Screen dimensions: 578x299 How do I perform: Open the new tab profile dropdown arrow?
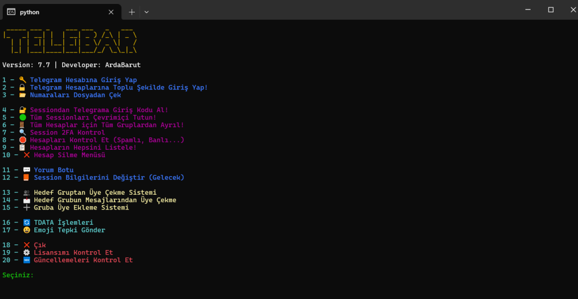[147, 12]
